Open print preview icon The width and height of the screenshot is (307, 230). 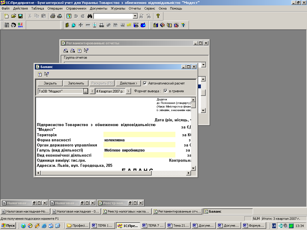click(x=60, y=16)
